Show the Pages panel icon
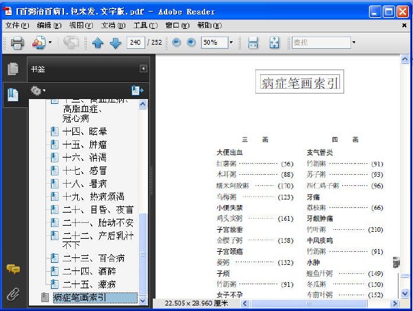This screenshot has height=311, width=413. pos(13,69)
